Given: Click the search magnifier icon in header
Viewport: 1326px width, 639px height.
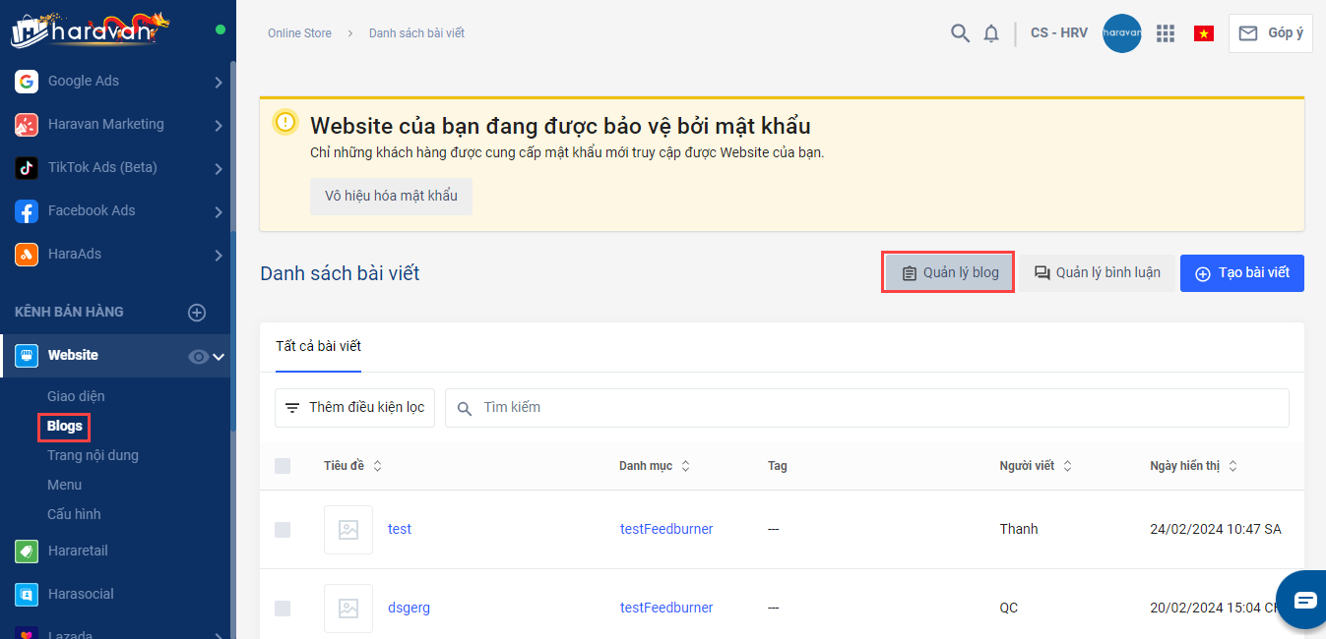Looking at the screenshot, I should point(960,33).
